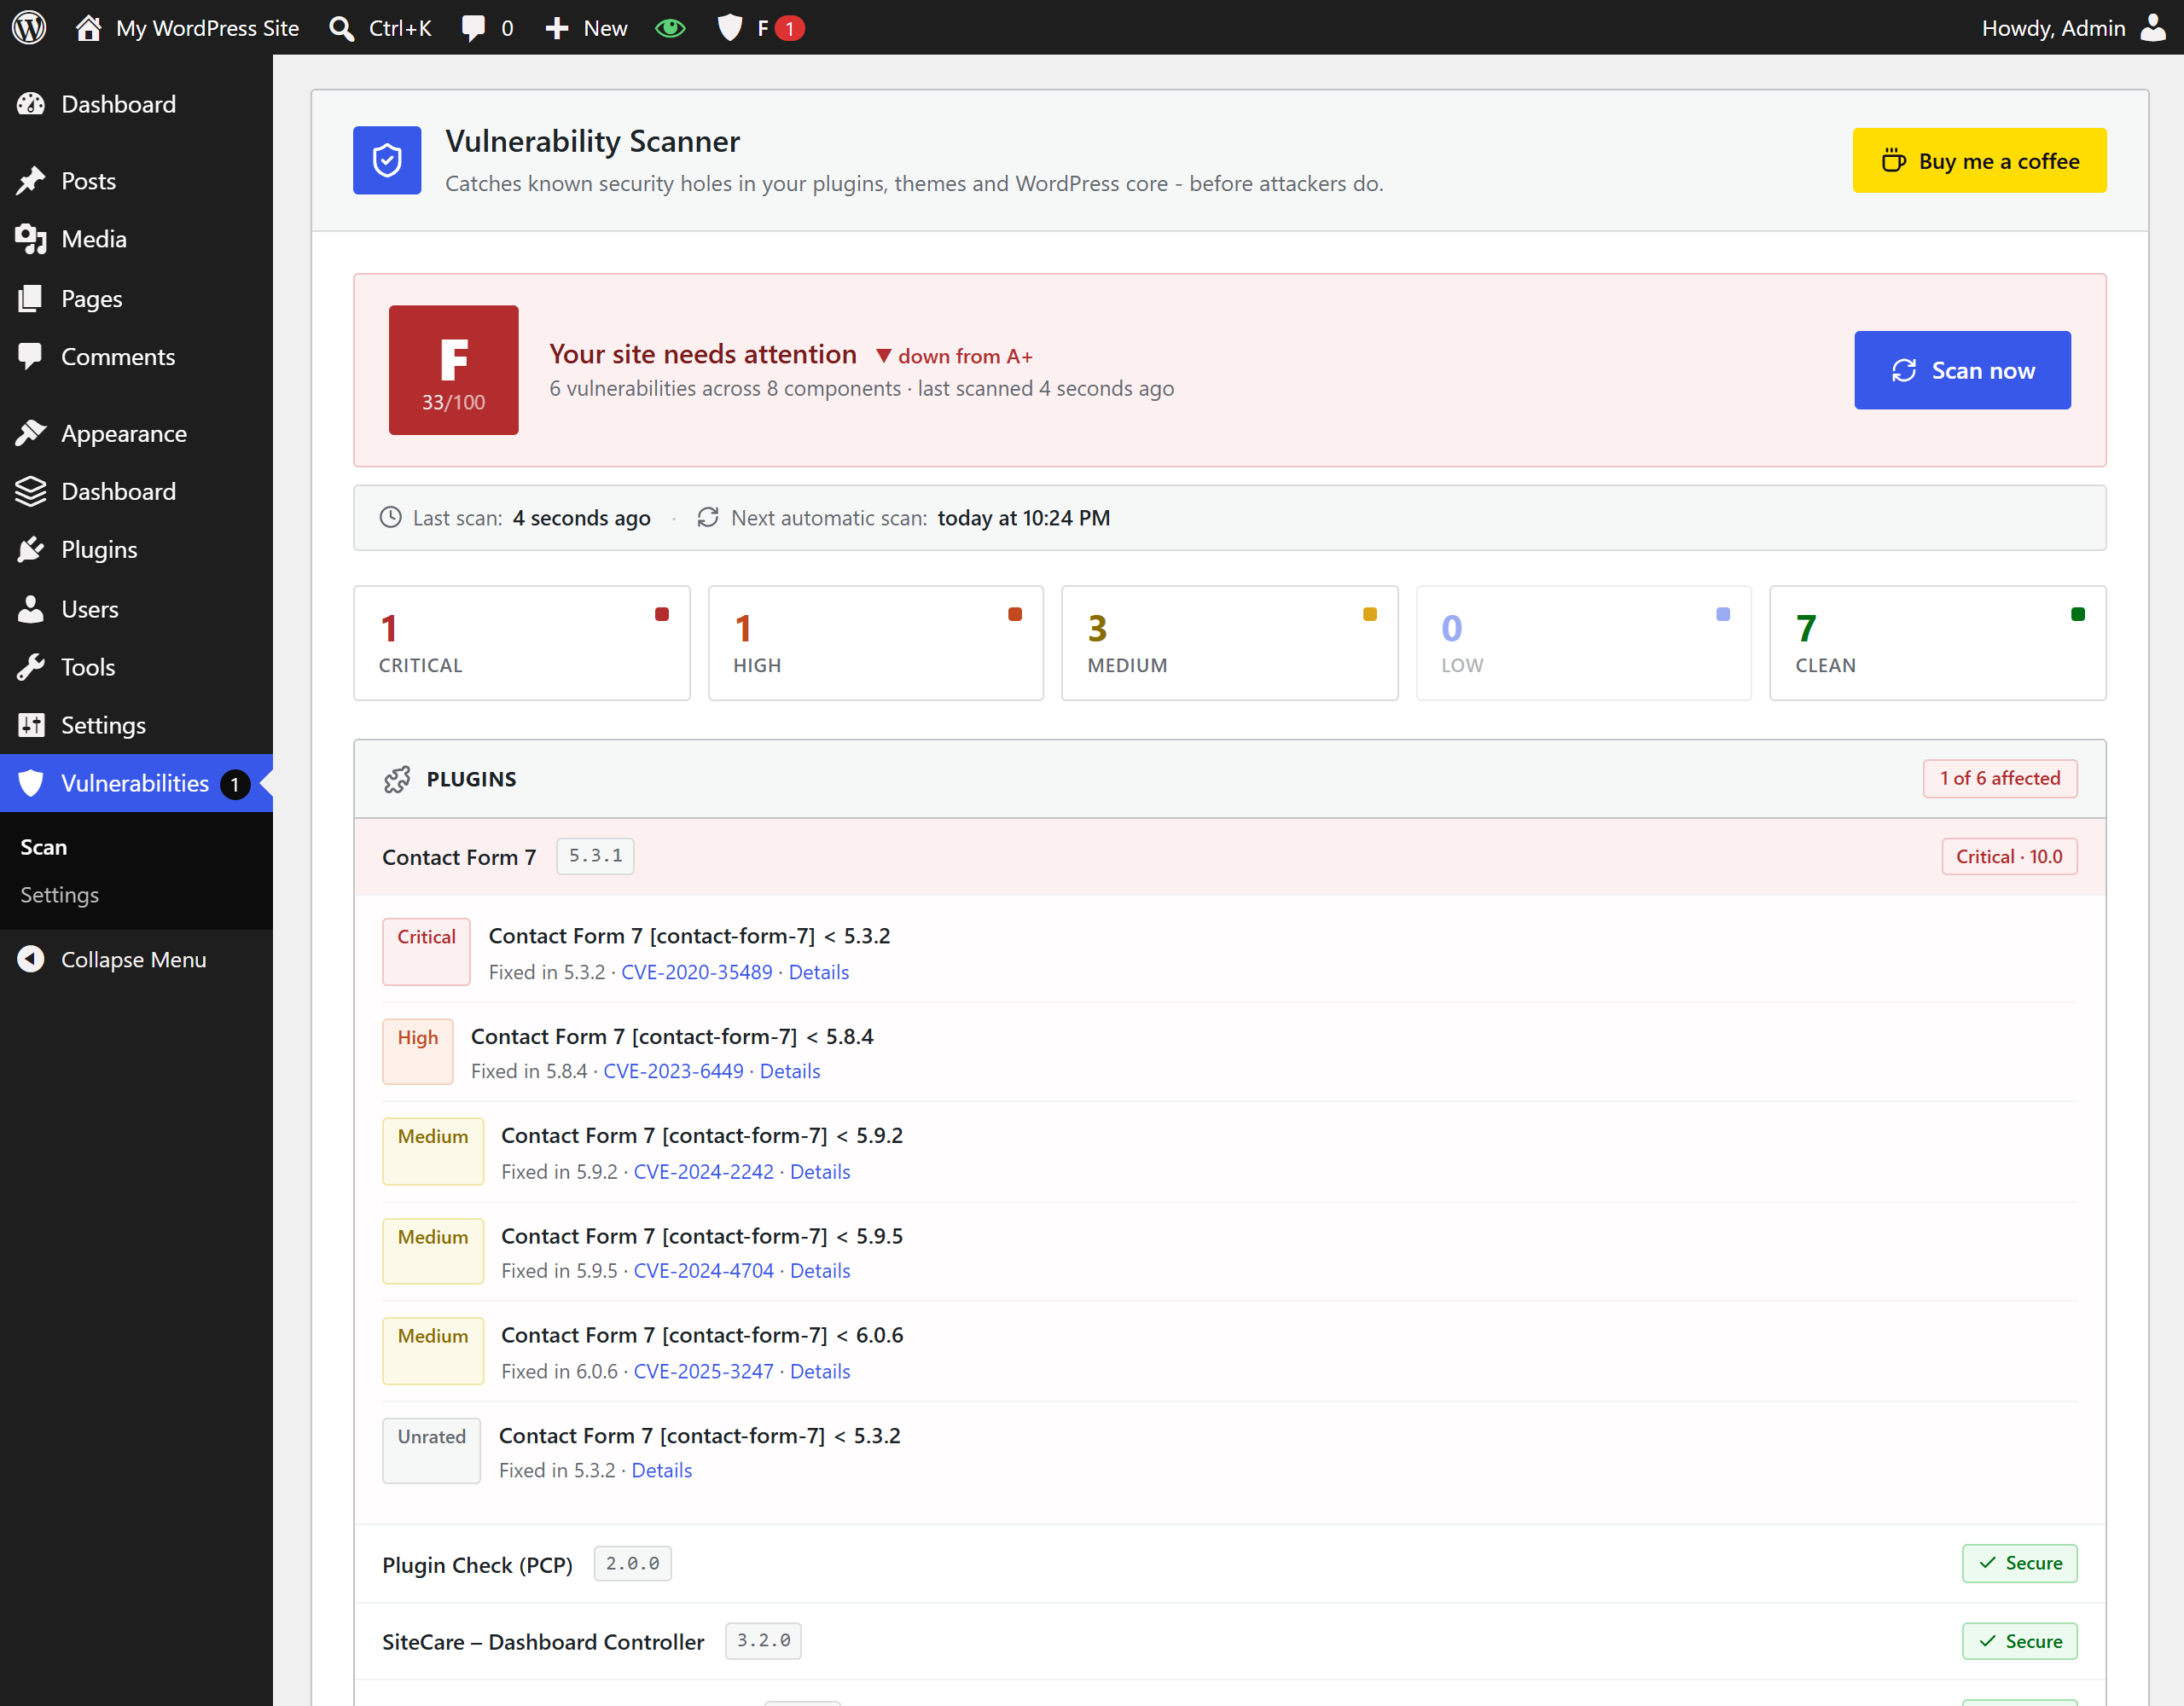Screen dimensions: 2184x1706
Task: Click the puzzle icon beside PLUGINS heading
Action: pos(397,779)
